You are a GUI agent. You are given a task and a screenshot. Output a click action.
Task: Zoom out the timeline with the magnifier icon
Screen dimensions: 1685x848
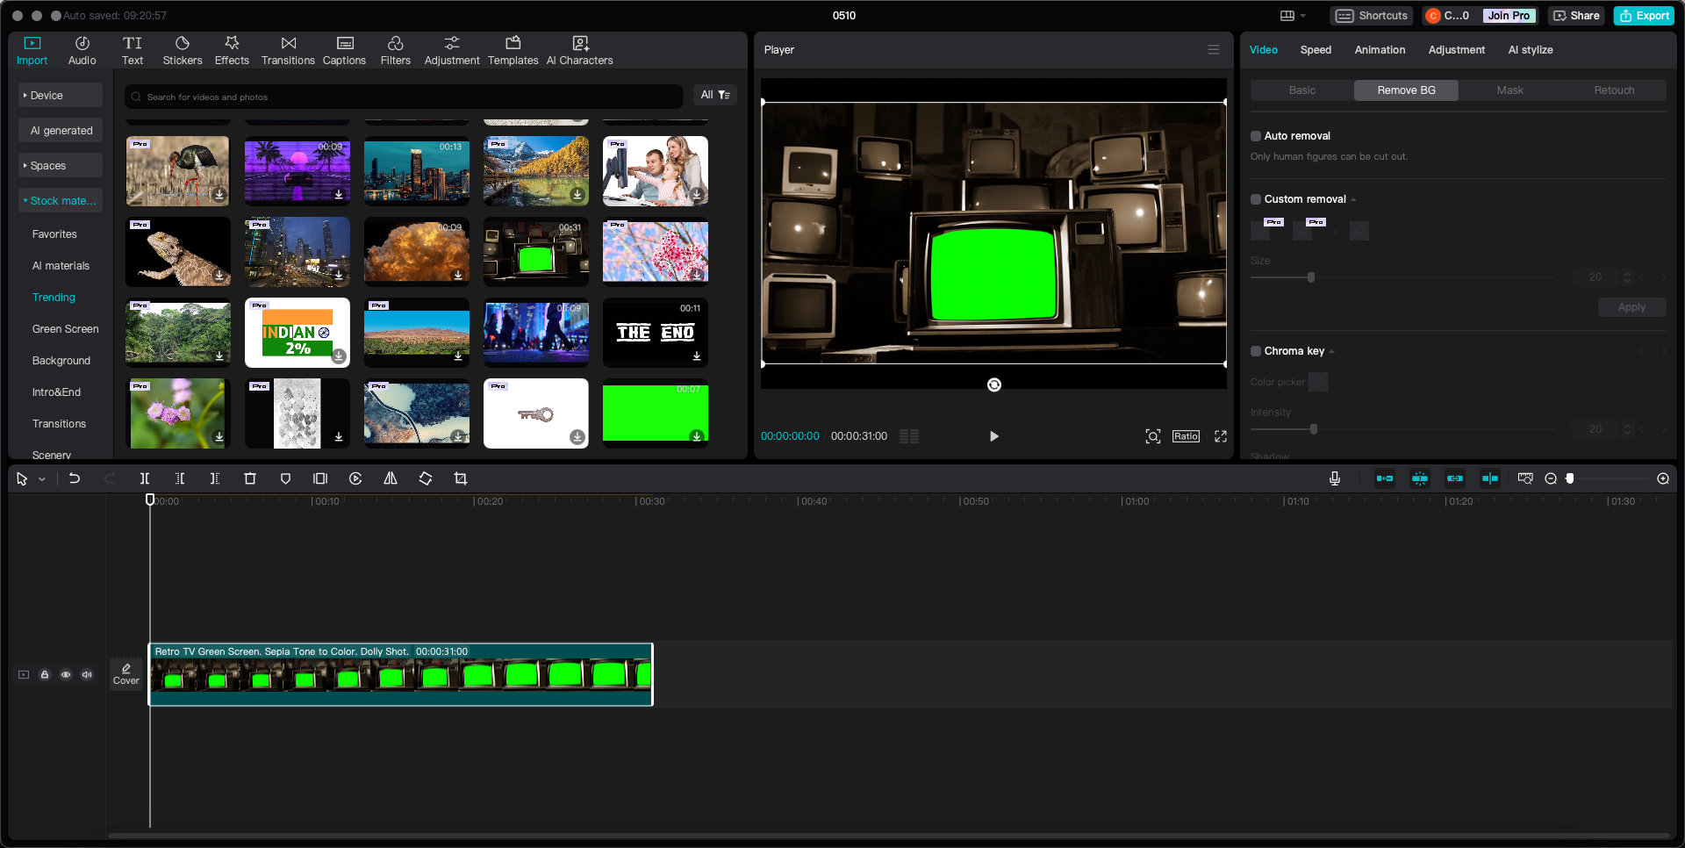click(1550, 478)
